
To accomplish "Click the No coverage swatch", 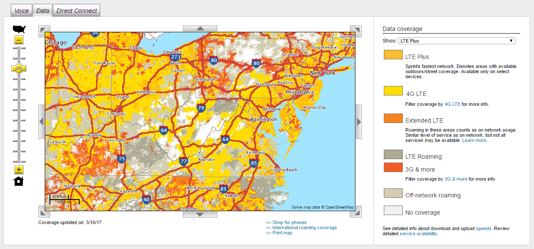I will (x=393, y=210).
